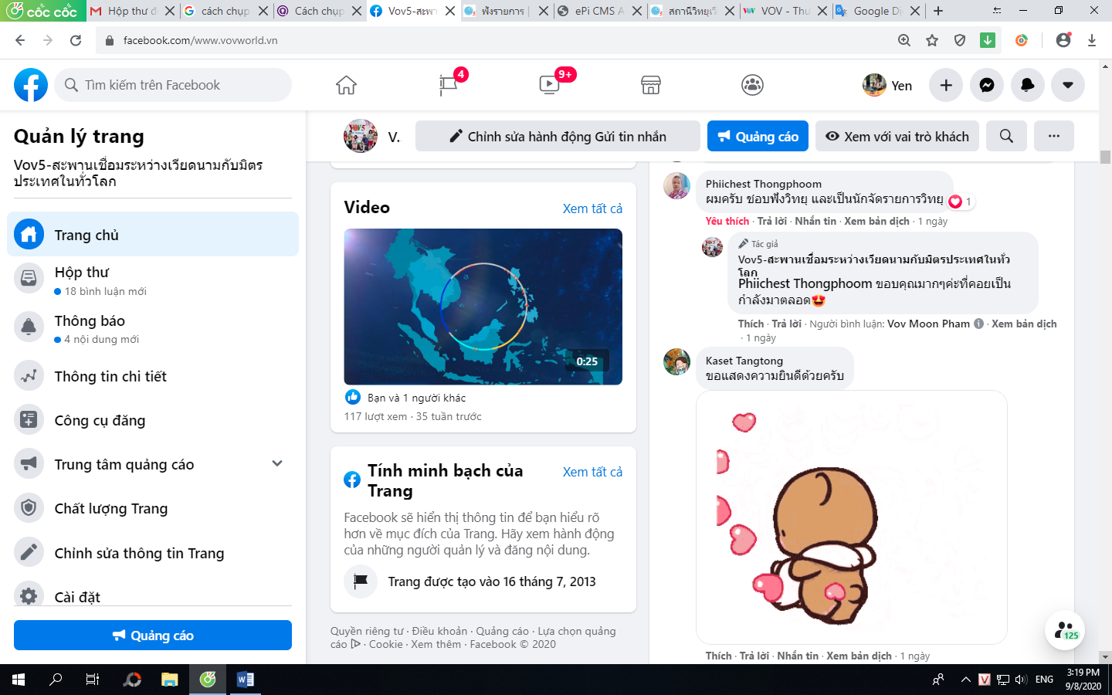1112x695 pixels.
Task: Open the Messenger icon in top bar
Action: point(987,85)
